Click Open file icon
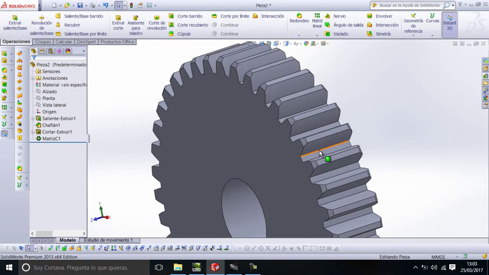Viewport: 489px width, 275px height. (x=67, y=5)
